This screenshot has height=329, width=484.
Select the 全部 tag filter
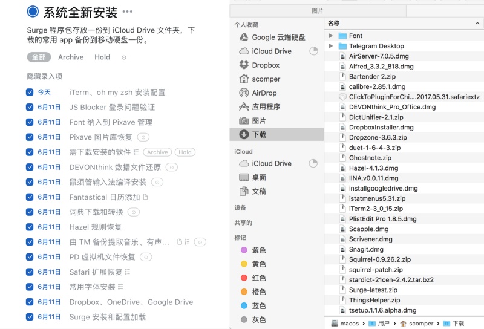coord(39,57)
